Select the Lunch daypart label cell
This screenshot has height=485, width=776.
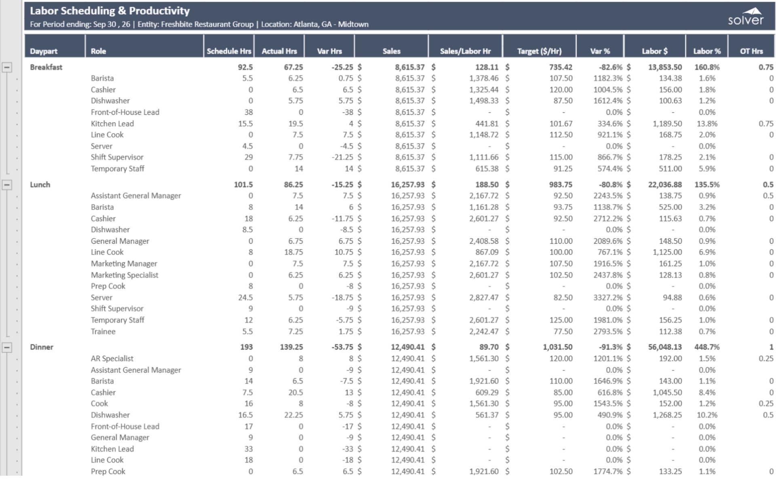click(40, 185)
